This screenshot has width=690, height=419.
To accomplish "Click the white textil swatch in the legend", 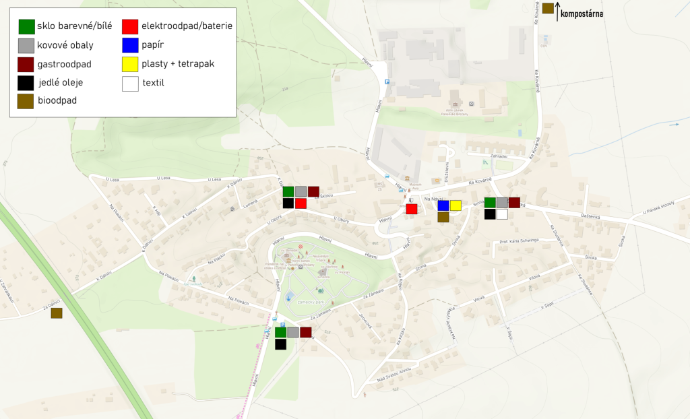I will tap(130, 84).
